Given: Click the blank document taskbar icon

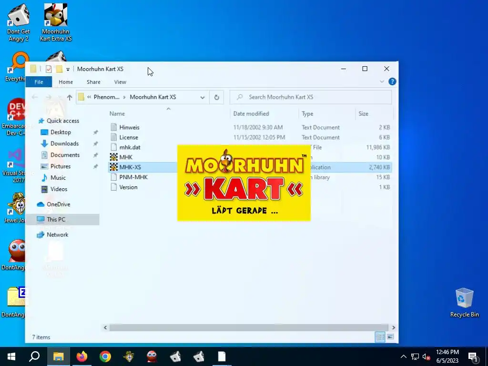Looking at the screenshot, I should click(x=222, y=356).
